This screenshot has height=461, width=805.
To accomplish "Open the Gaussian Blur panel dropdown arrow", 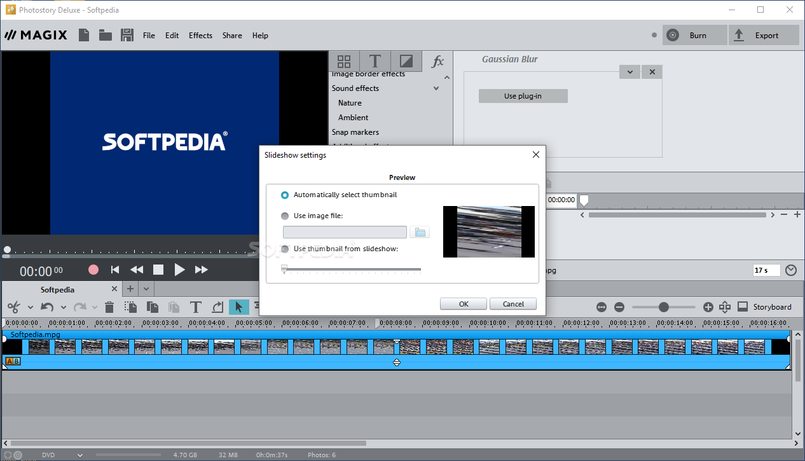I will [x=630, y=72].
